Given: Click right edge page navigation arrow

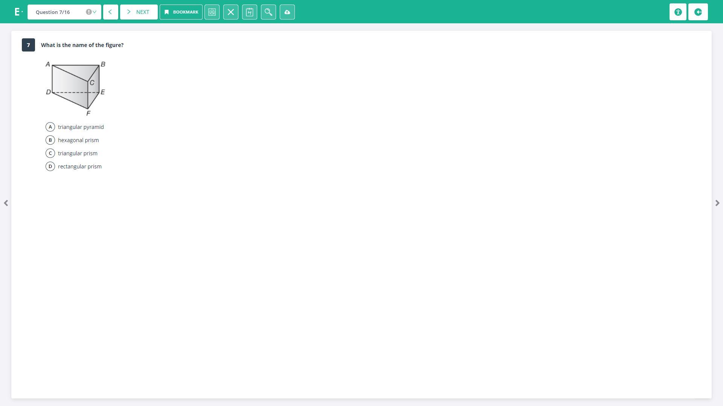Looking at the screenshot, I should click(717, 203).
